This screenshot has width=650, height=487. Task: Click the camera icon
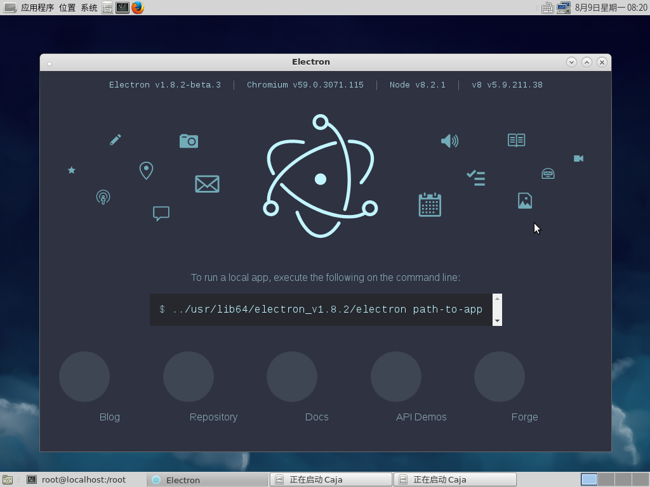coord(189,141)
